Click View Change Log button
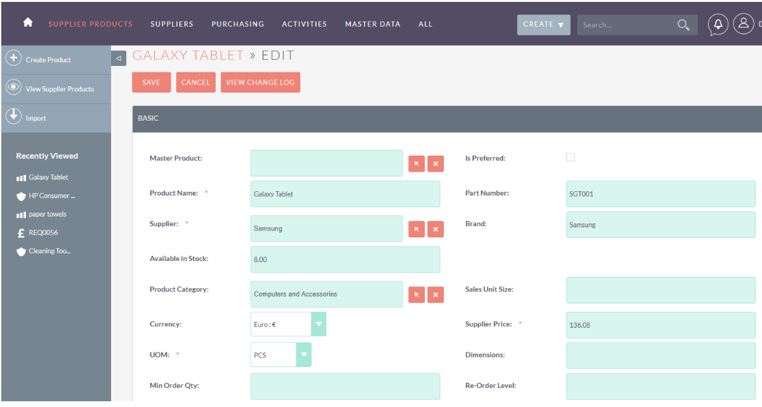This screenshot has width=762, height=407. point(260,83)
